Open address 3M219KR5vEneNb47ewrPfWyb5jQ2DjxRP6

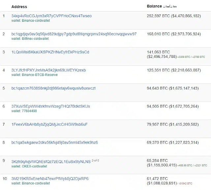coord(50,179)
